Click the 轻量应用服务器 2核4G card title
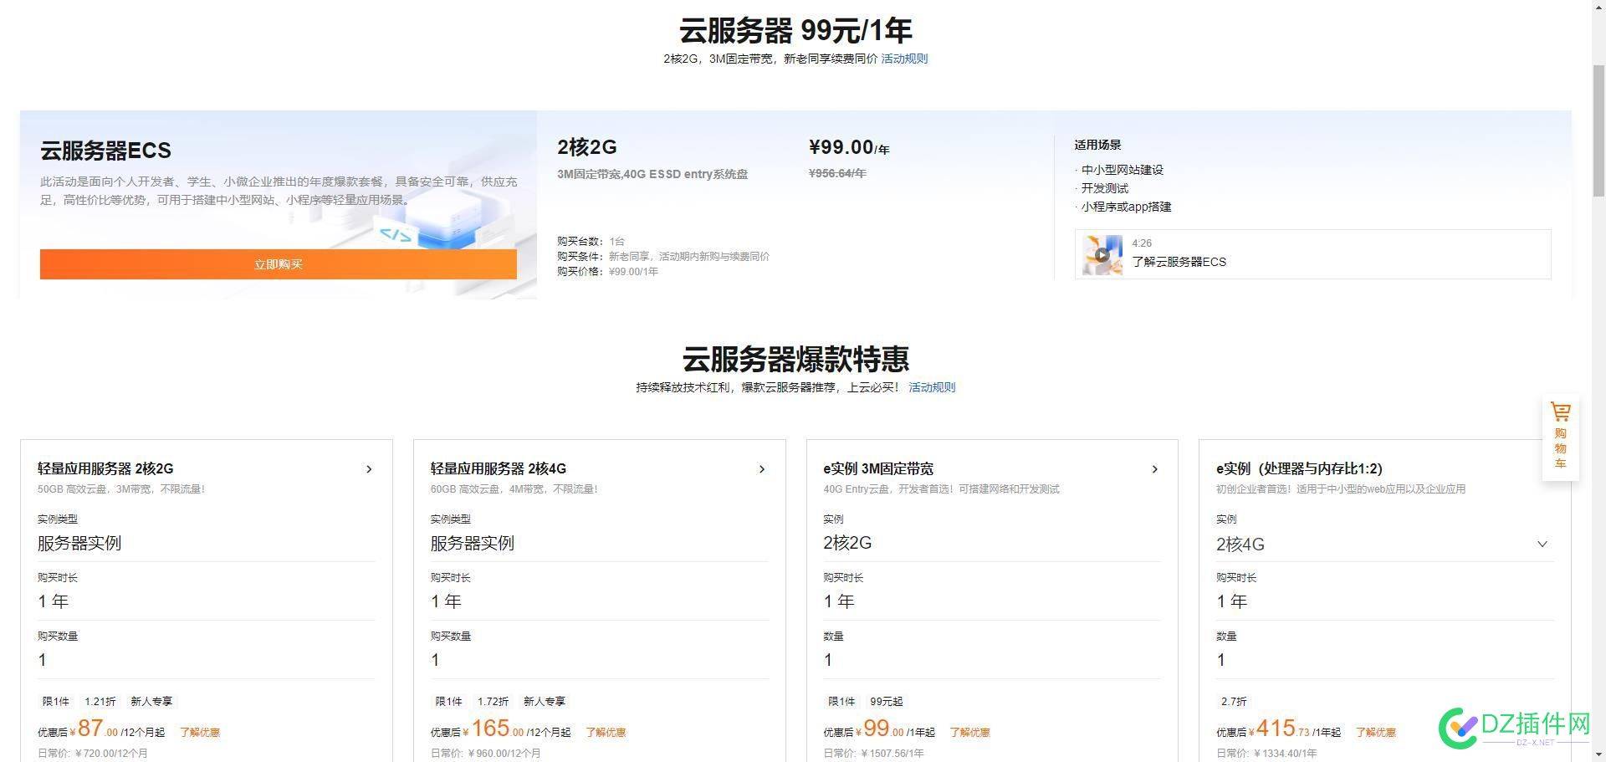This screenshot has width=1606, height=762. pyautogui.click(x=499, y=468)
